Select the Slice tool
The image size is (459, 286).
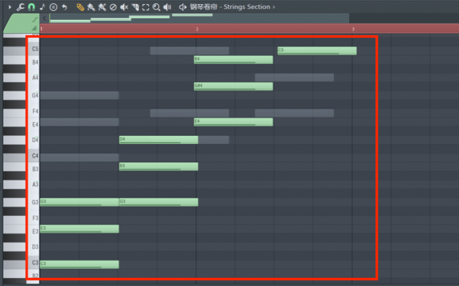pyautogui.click(x=135, y=7)
